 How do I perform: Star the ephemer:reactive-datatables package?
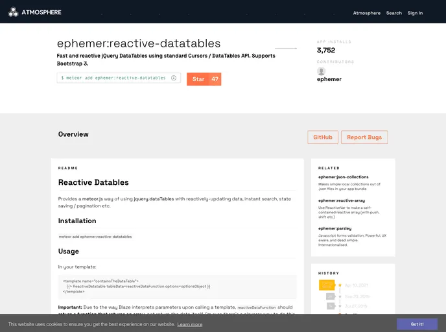[x=198, y=79]
